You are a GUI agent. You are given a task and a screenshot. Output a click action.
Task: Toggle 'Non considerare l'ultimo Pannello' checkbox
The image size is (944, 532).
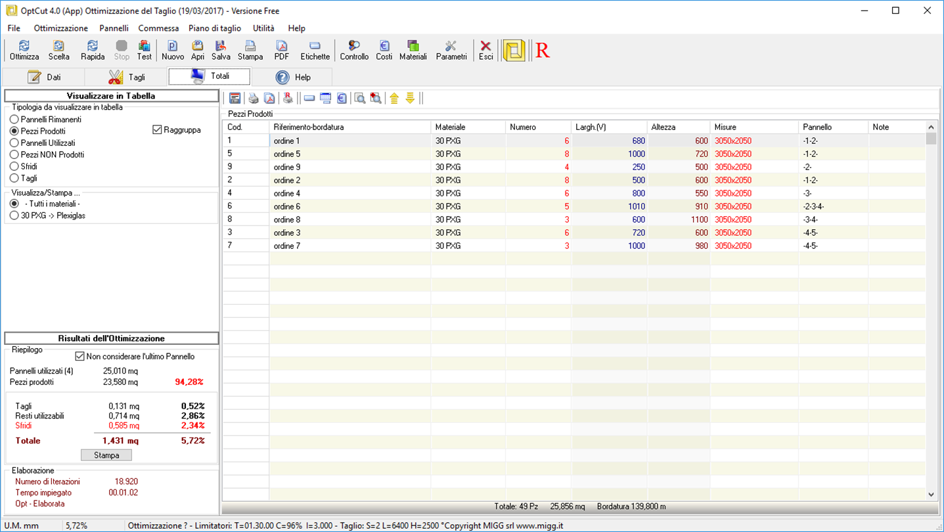pyautogui.click(x=80, y=357)
